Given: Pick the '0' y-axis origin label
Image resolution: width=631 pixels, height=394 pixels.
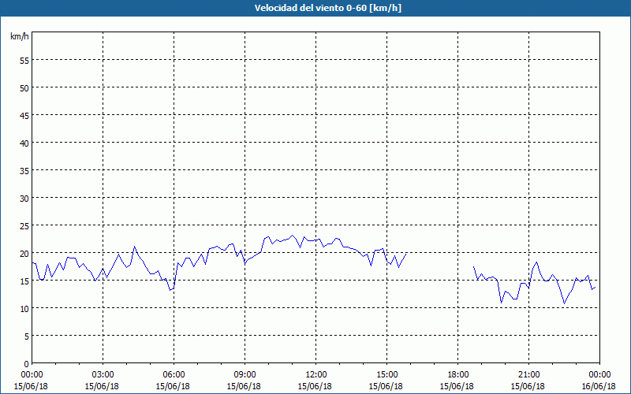Looking at the screenshot, I should (x=27, y=364).
